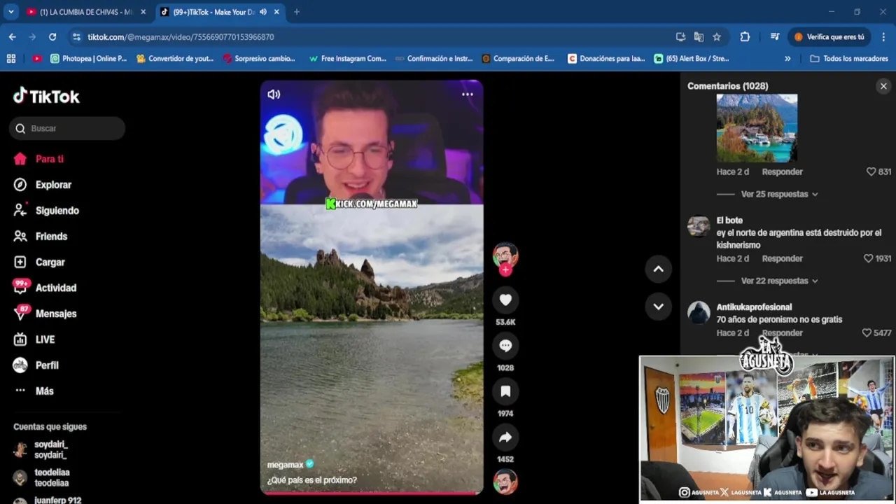Open Free Instagram Com... bookmark
896x504 pixels.
347,59
